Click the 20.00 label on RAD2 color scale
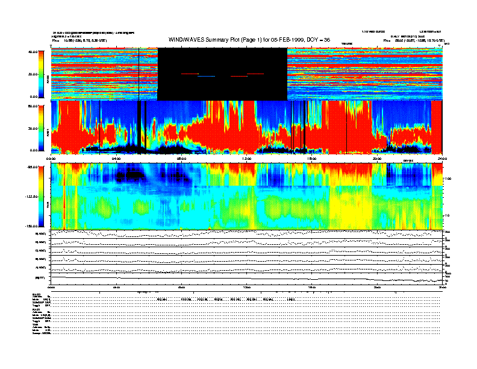Image resolution: width=477 pixels, height=369 pixels. [33, 74]
